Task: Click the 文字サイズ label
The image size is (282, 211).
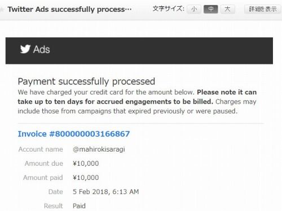Action: (x=168, y=8)
